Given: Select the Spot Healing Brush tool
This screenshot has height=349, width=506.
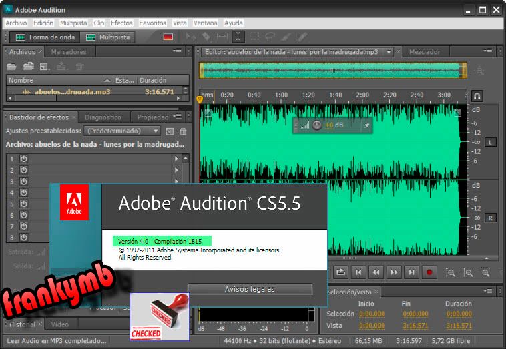Looking at the screenshot, I should 302,37.
